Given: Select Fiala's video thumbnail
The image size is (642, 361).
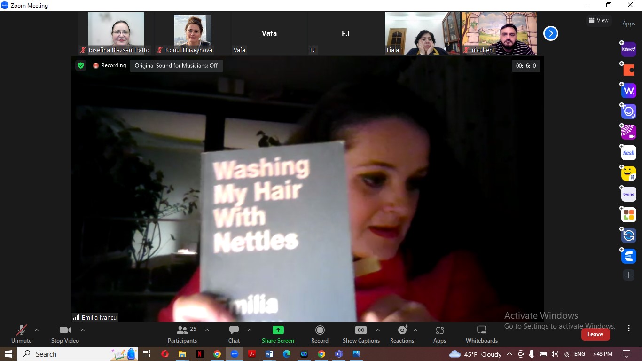Looking at the screenshot, I should (423, 33).
